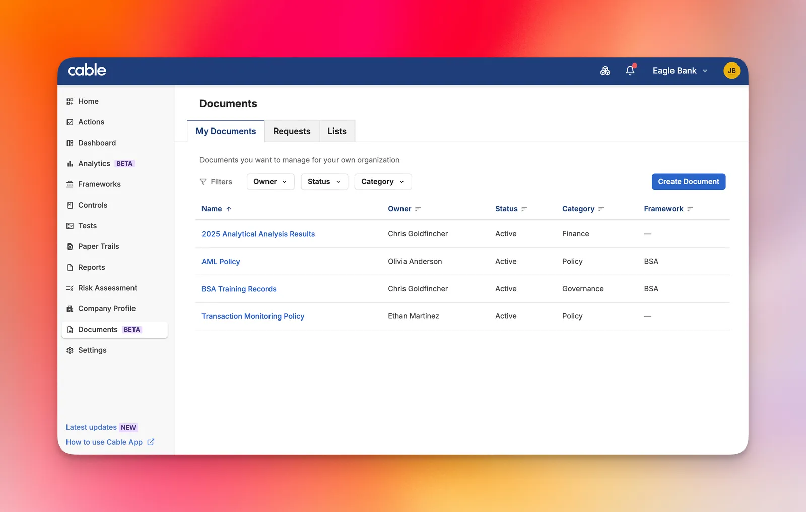Click the Actions checkbox icon in sidebar

pyautogui.click(x=70, y=122)
